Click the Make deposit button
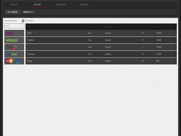The image size is (181, 136). click(x=12, y=12)
